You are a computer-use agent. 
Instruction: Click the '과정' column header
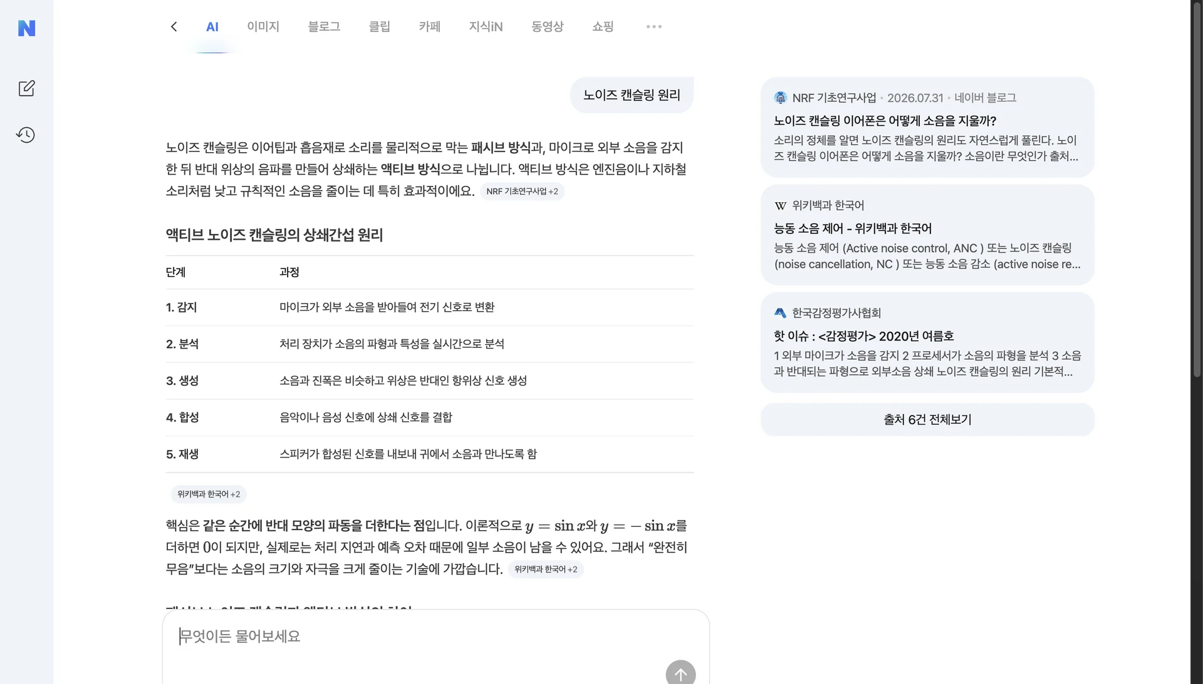click(289, 272)
